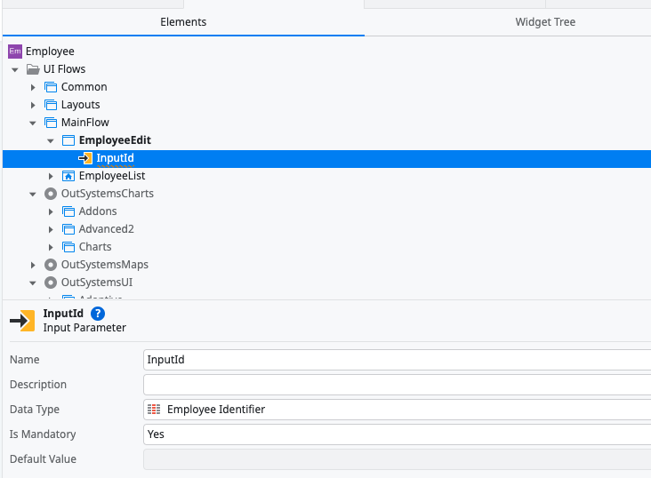The width and height of the screenshot is (651, 478).
Task: Click the EmployeeList home screen icon
Action: (68, 176)
